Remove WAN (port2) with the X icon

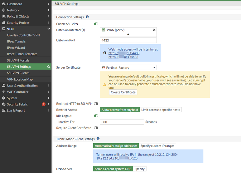pos(154,30)
